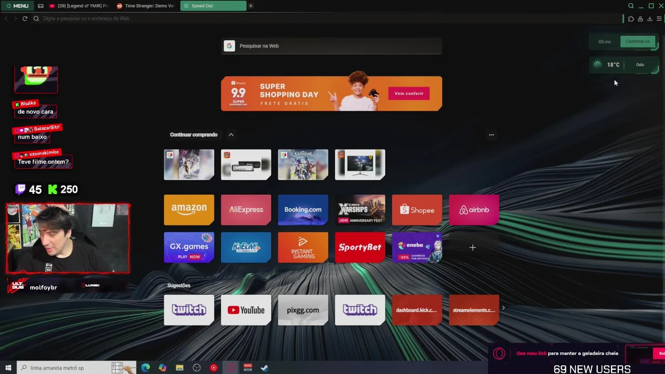
Task: Open the KaBuM speed dial tile
Action: coord(246,247)
